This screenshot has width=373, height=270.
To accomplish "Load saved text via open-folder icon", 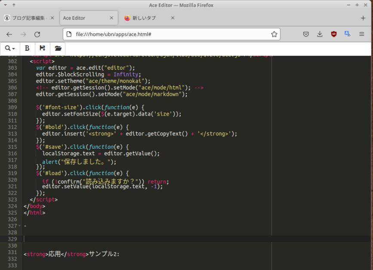I will [58, 48].
